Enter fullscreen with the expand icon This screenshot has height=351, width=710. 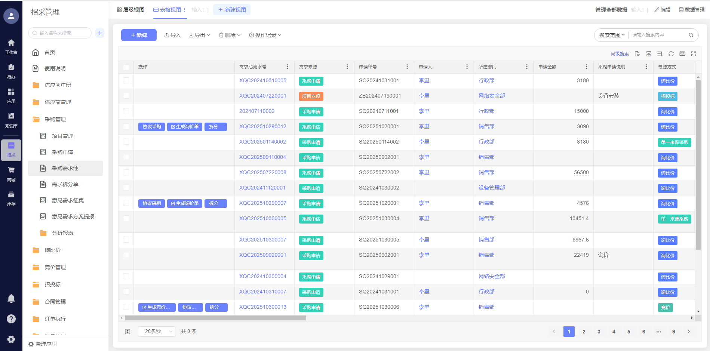(694, 54)
